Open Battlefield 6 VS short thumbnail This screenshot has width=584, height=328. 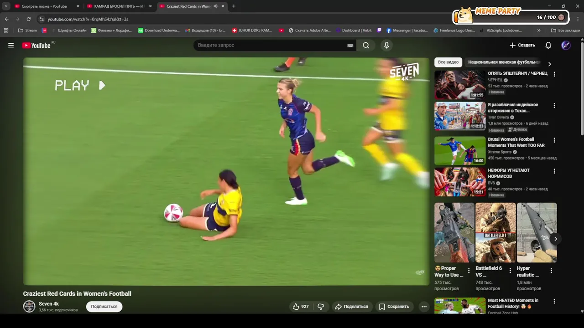point(495,233)
